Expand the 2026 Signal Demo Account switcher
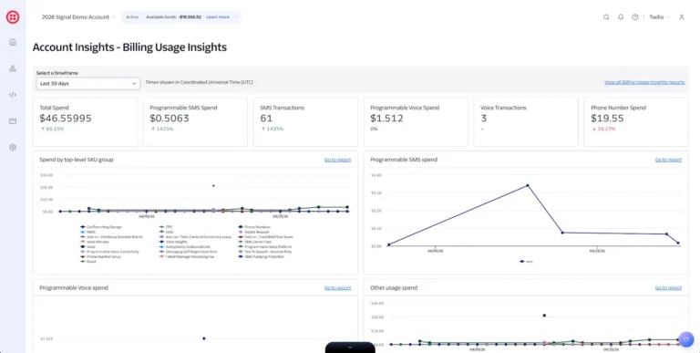Viewport: 700px width, 353px height. click(78, 17)
